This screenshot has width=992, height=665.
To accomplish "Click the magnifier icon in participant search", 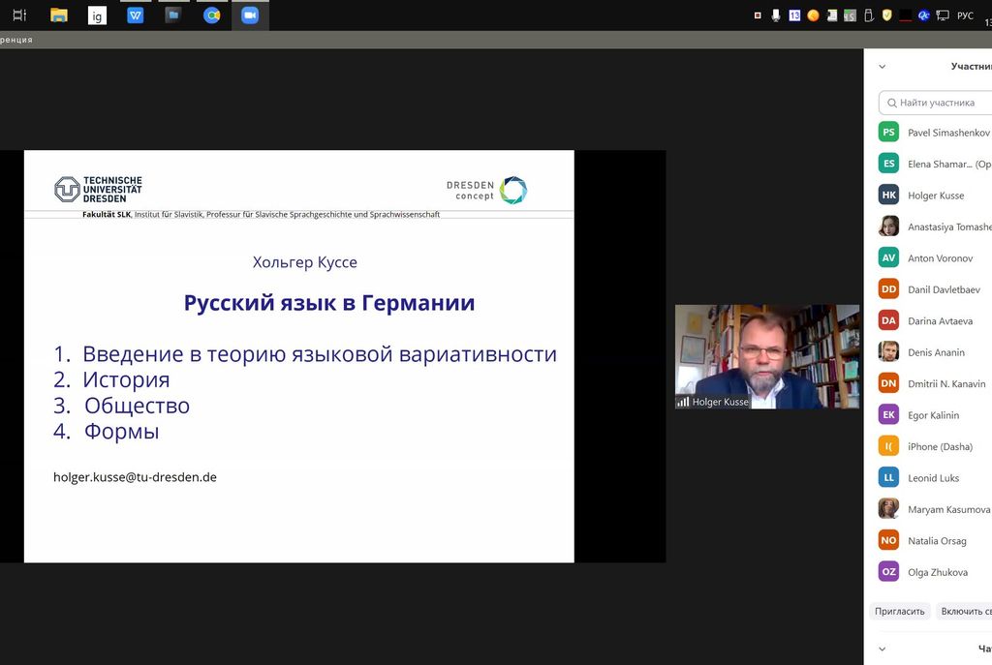I will point(893,103).
